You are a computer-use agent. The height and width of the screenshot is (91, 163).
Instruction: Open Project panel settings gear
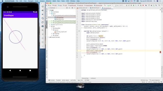point(72,8)
